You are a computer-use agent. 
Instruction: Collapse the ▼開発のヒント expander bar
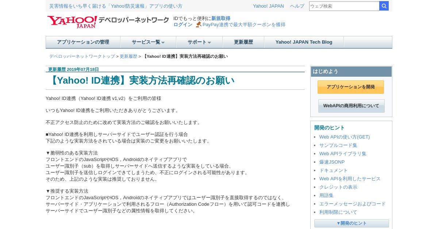[351, 223]
